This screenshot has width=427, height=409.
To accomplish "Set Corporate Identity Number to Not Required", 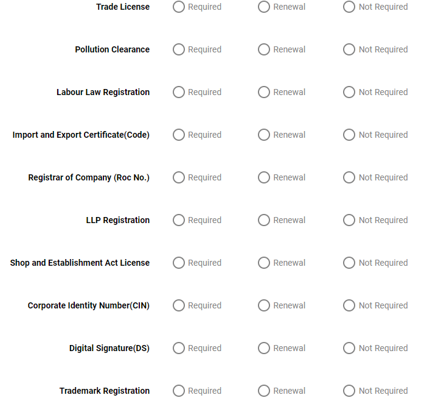I will point(349,305).
